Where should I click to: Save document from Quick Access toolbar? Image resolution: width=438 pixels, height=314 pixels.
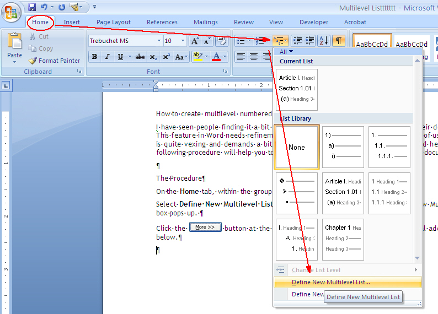tap(32, 7)
